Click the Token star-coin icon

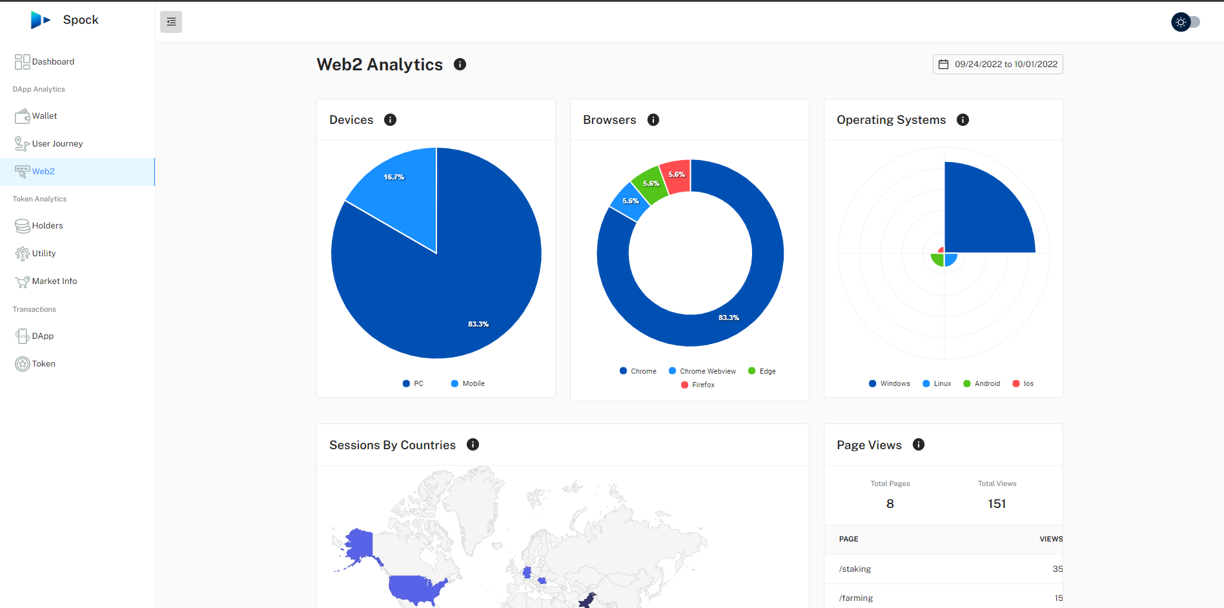[x=22, y=364]
